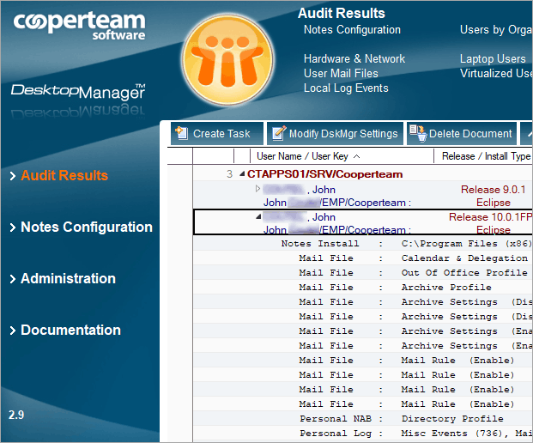Image resolution: width=533 pixels, height=443 pixels.
Task: Open the Virtualized Users view
Action: pos(496,74)
